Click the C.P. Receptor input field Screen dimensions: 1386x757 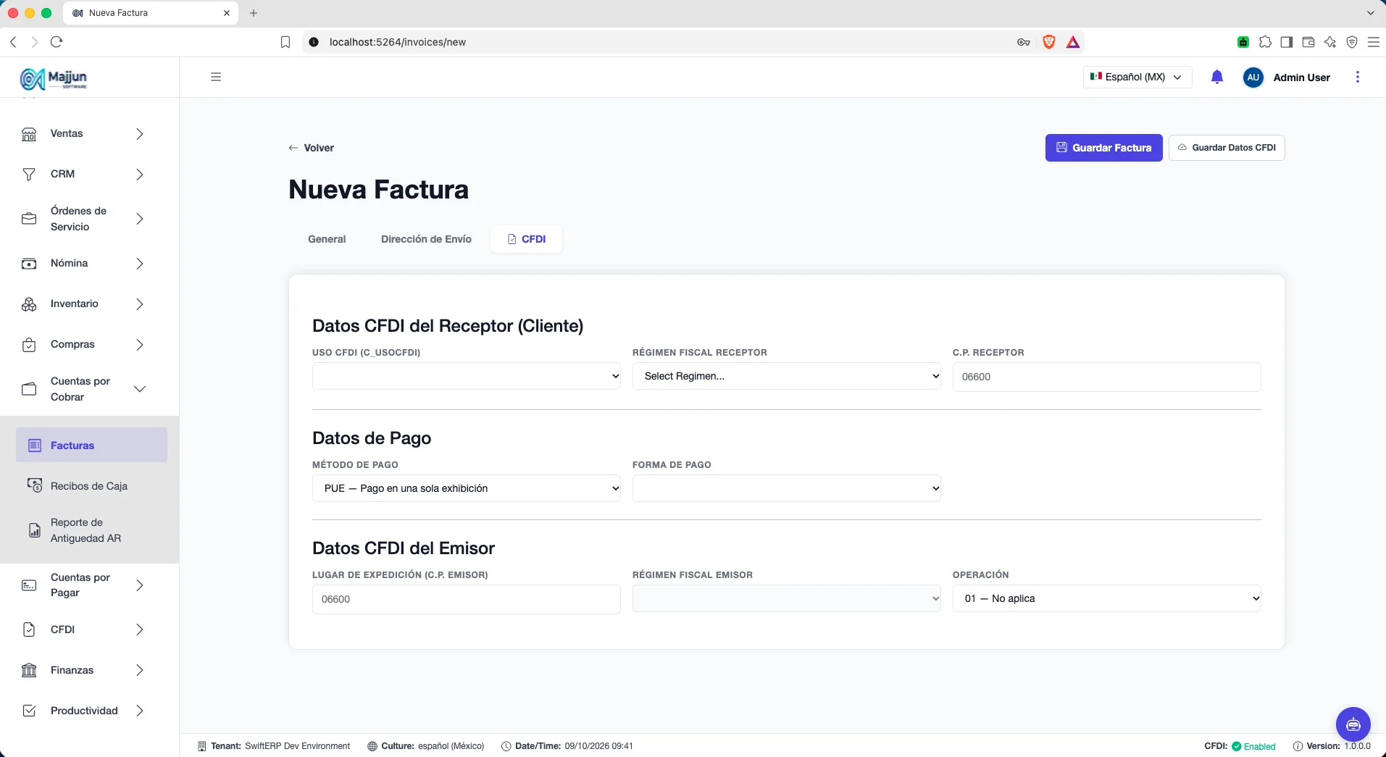point(1107,377)
